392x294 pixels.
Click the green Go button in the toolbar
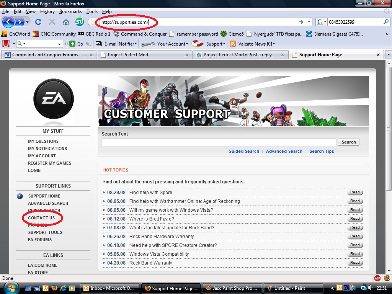click(x=76, y=44)
